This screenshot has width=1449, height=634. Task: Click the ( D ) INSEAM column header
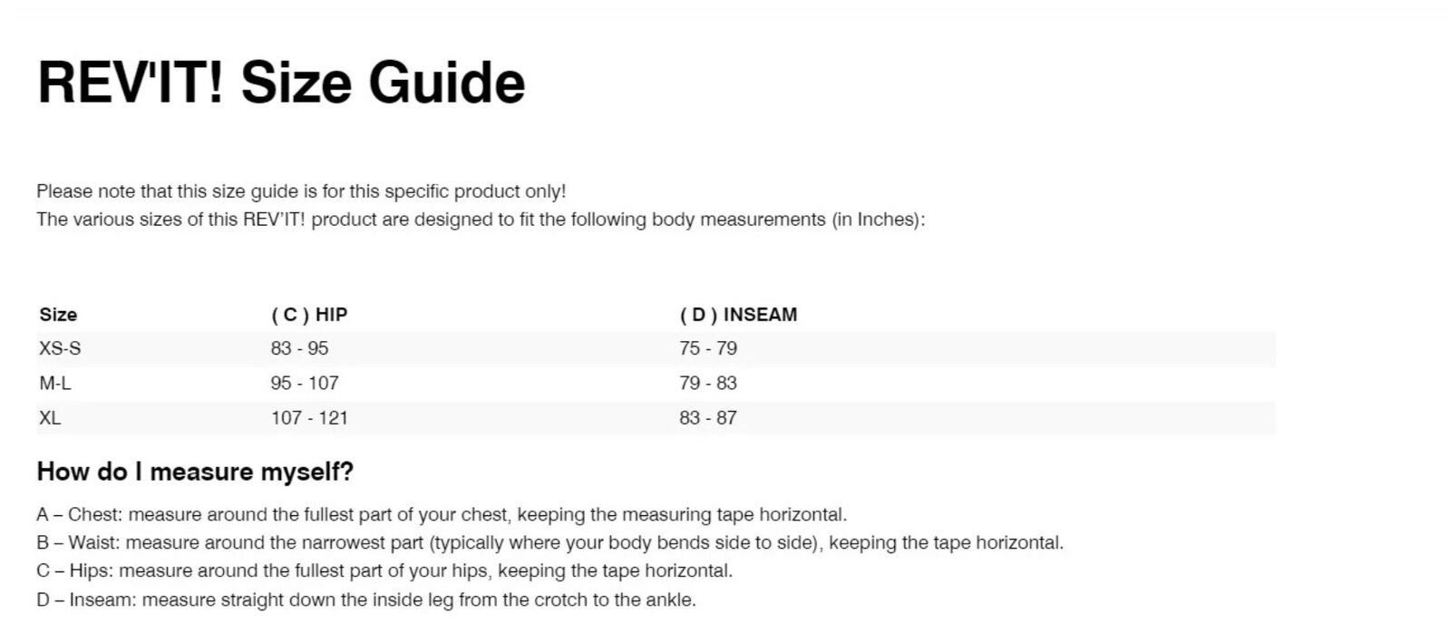pos(738,315)
